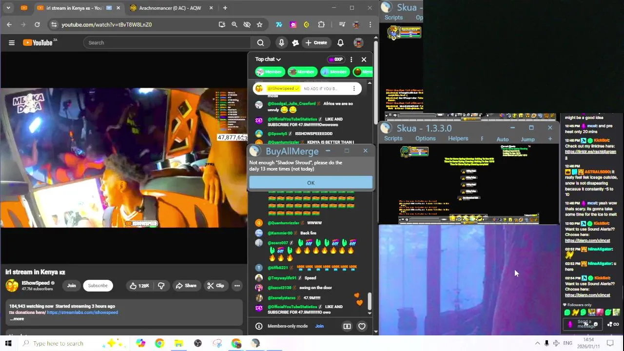624x351 pixels.
Task: Click the 0XP chat badge
Action: (336, 59)
